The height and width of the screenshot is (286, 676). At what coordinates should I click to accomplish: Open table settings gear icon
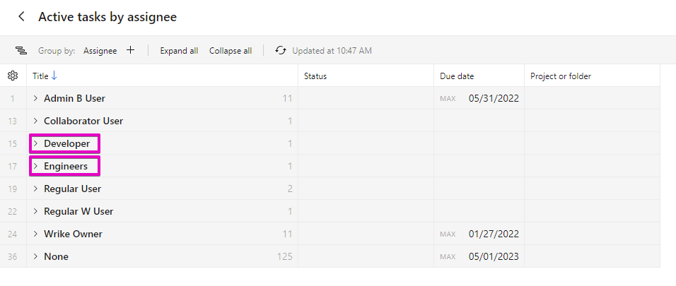[x=13, y=76]
